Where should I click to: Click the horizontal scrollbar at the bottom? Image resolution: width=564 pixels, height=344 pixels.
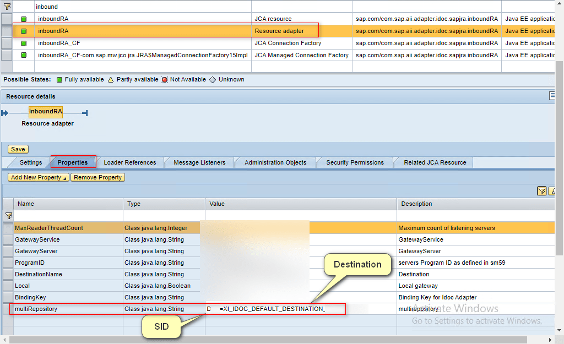point(275,340)
